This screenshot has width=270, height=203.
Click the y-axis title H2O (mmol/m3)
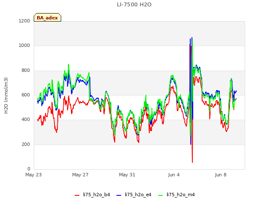[6, 96]
